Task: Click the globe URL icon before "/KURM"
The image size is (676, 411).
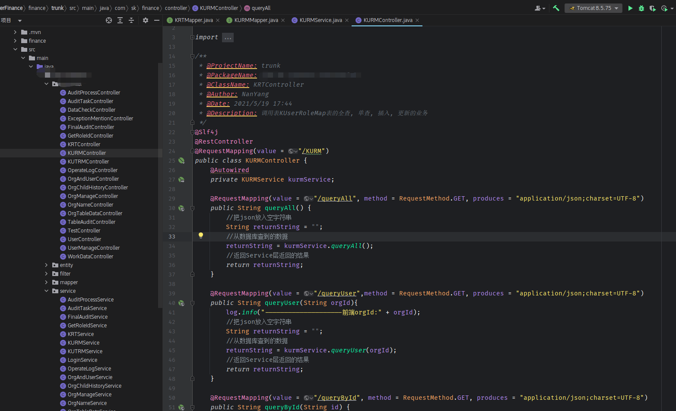Action: (x=293, y=151)
